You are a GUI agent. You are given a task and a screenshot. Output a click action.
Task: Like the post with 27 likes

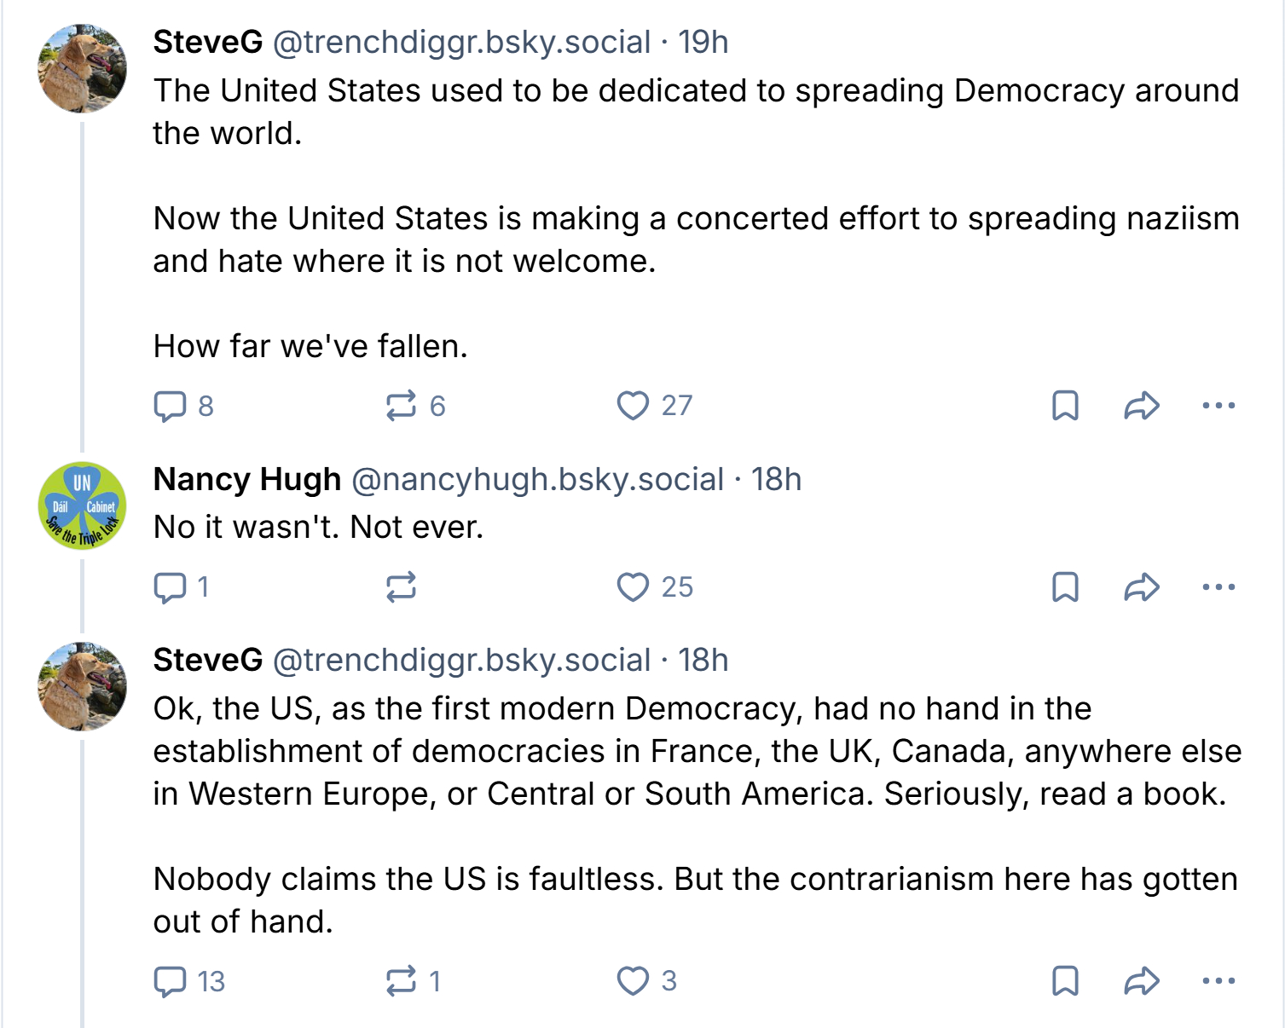633,406
